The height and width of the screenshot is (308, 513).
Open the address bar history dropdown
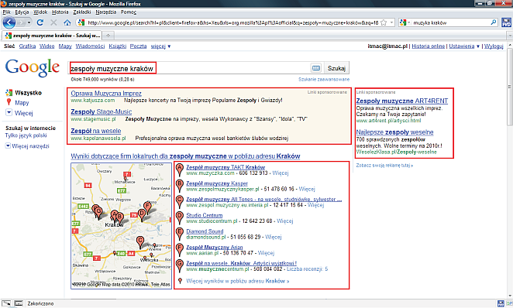point(391,22)
